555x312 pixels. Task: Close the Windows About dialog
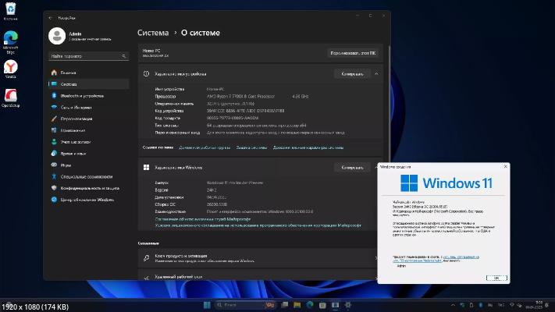pyautogui.click(x=506, y=167)
